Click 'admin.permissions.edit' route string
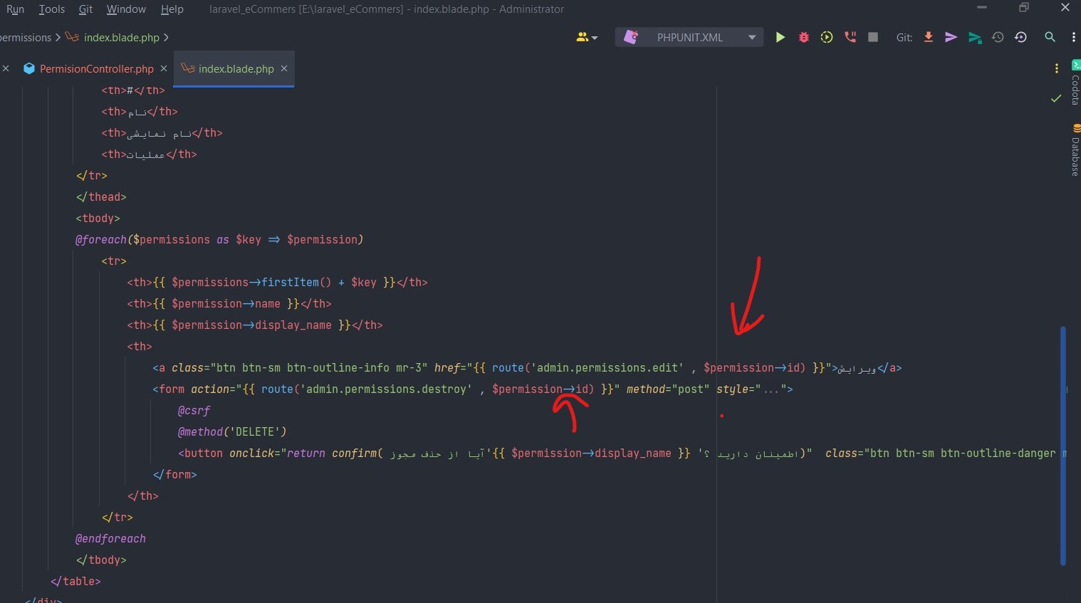This screenshot has height=603, width=1081. click(607, 368)
